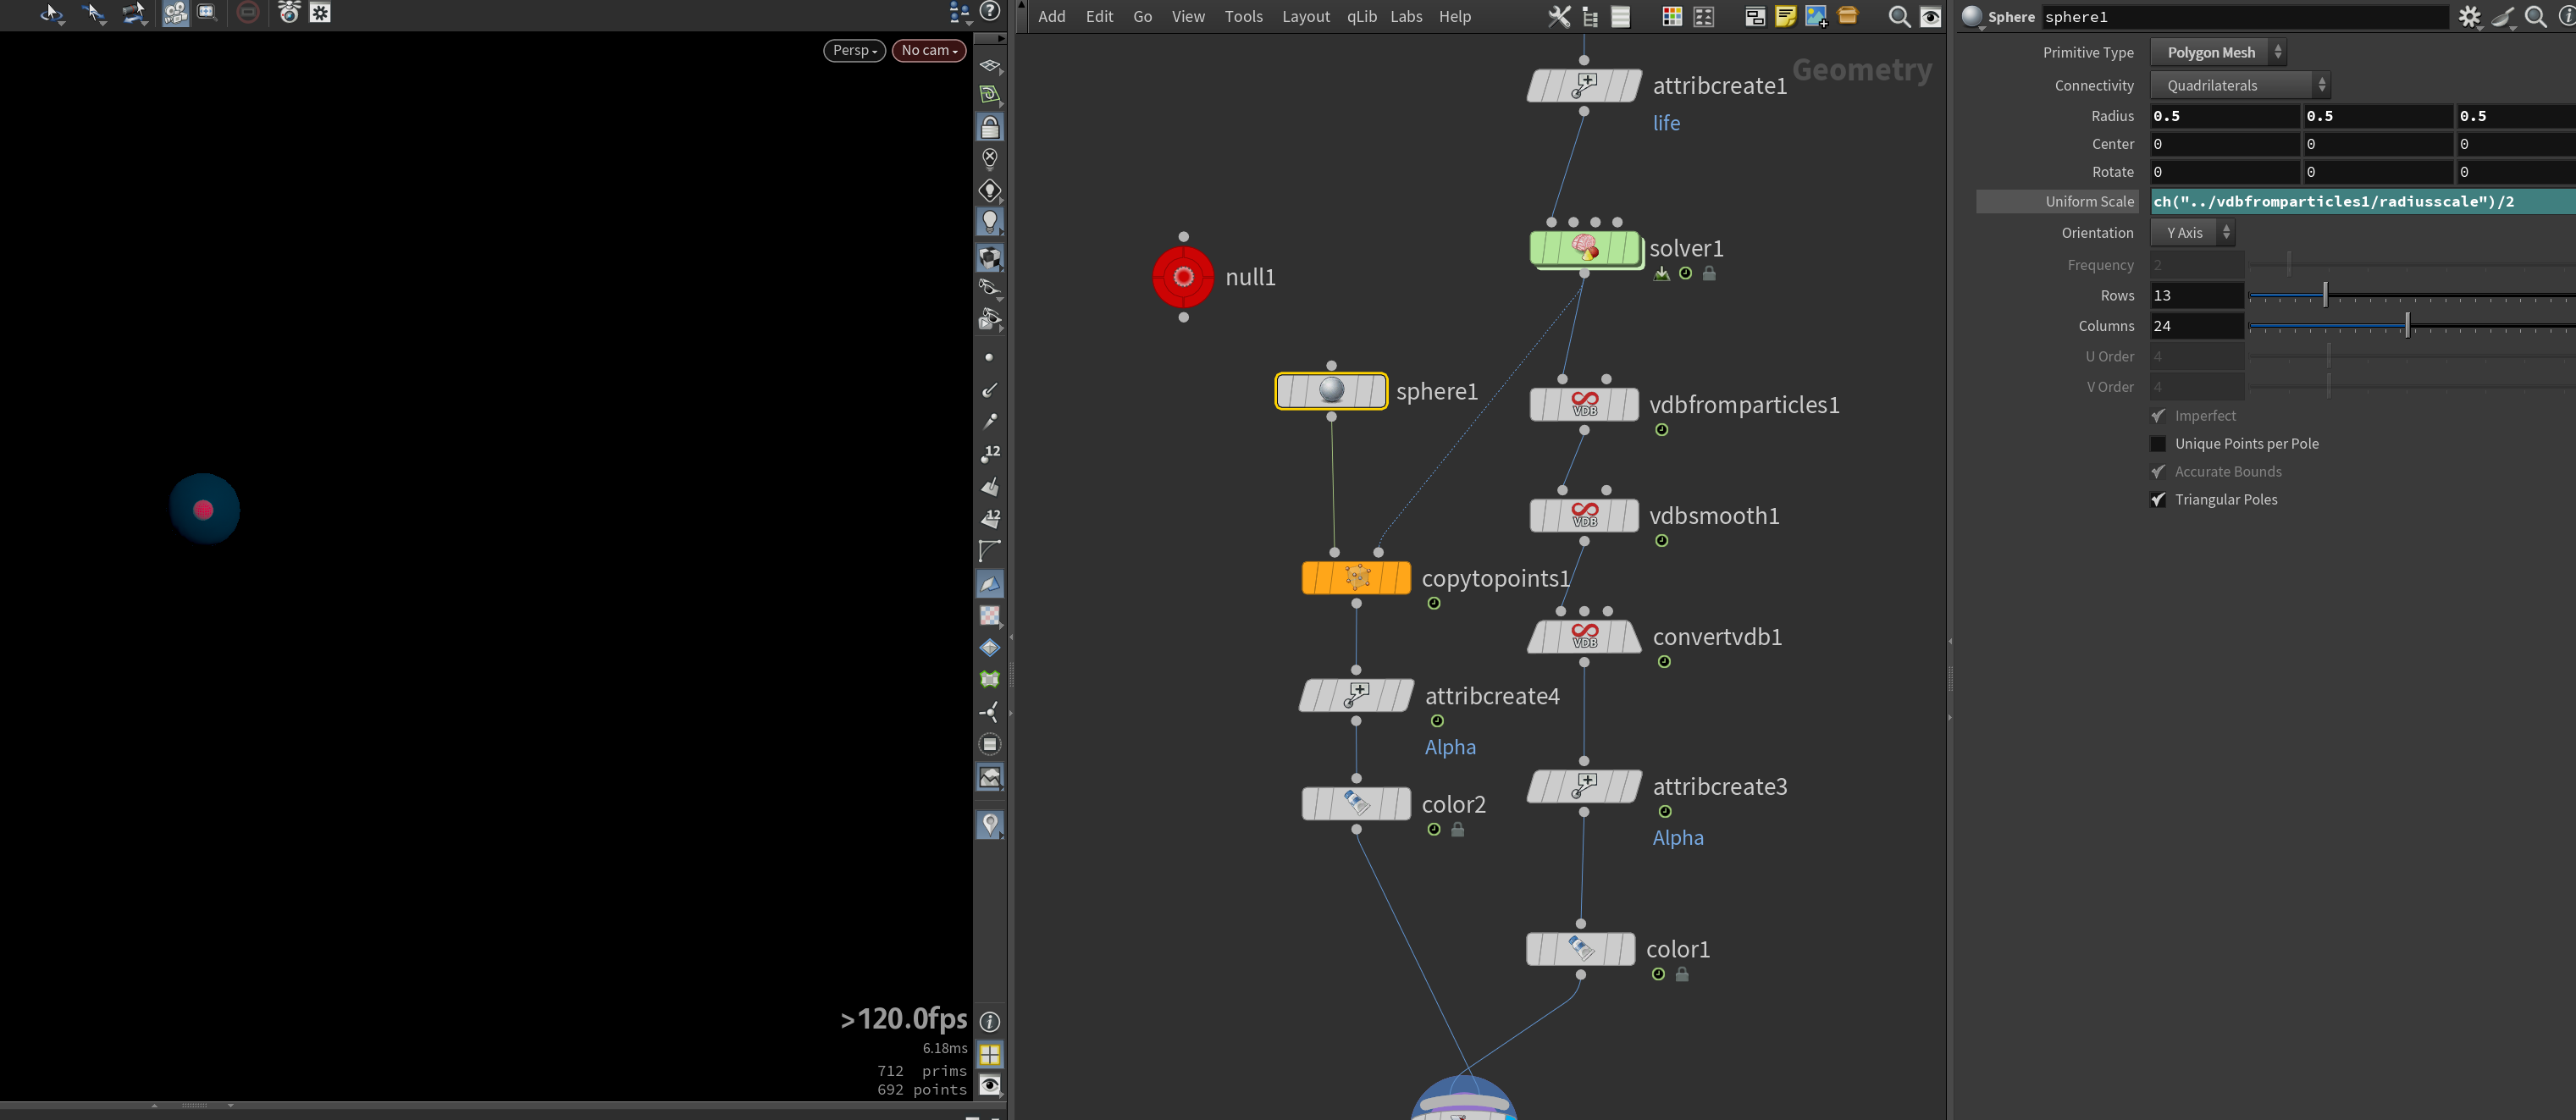2576x1120 pixels.
Task: Expand the Connectivity Quadrilaterals dropdown
Action: tap(2240, 85)
